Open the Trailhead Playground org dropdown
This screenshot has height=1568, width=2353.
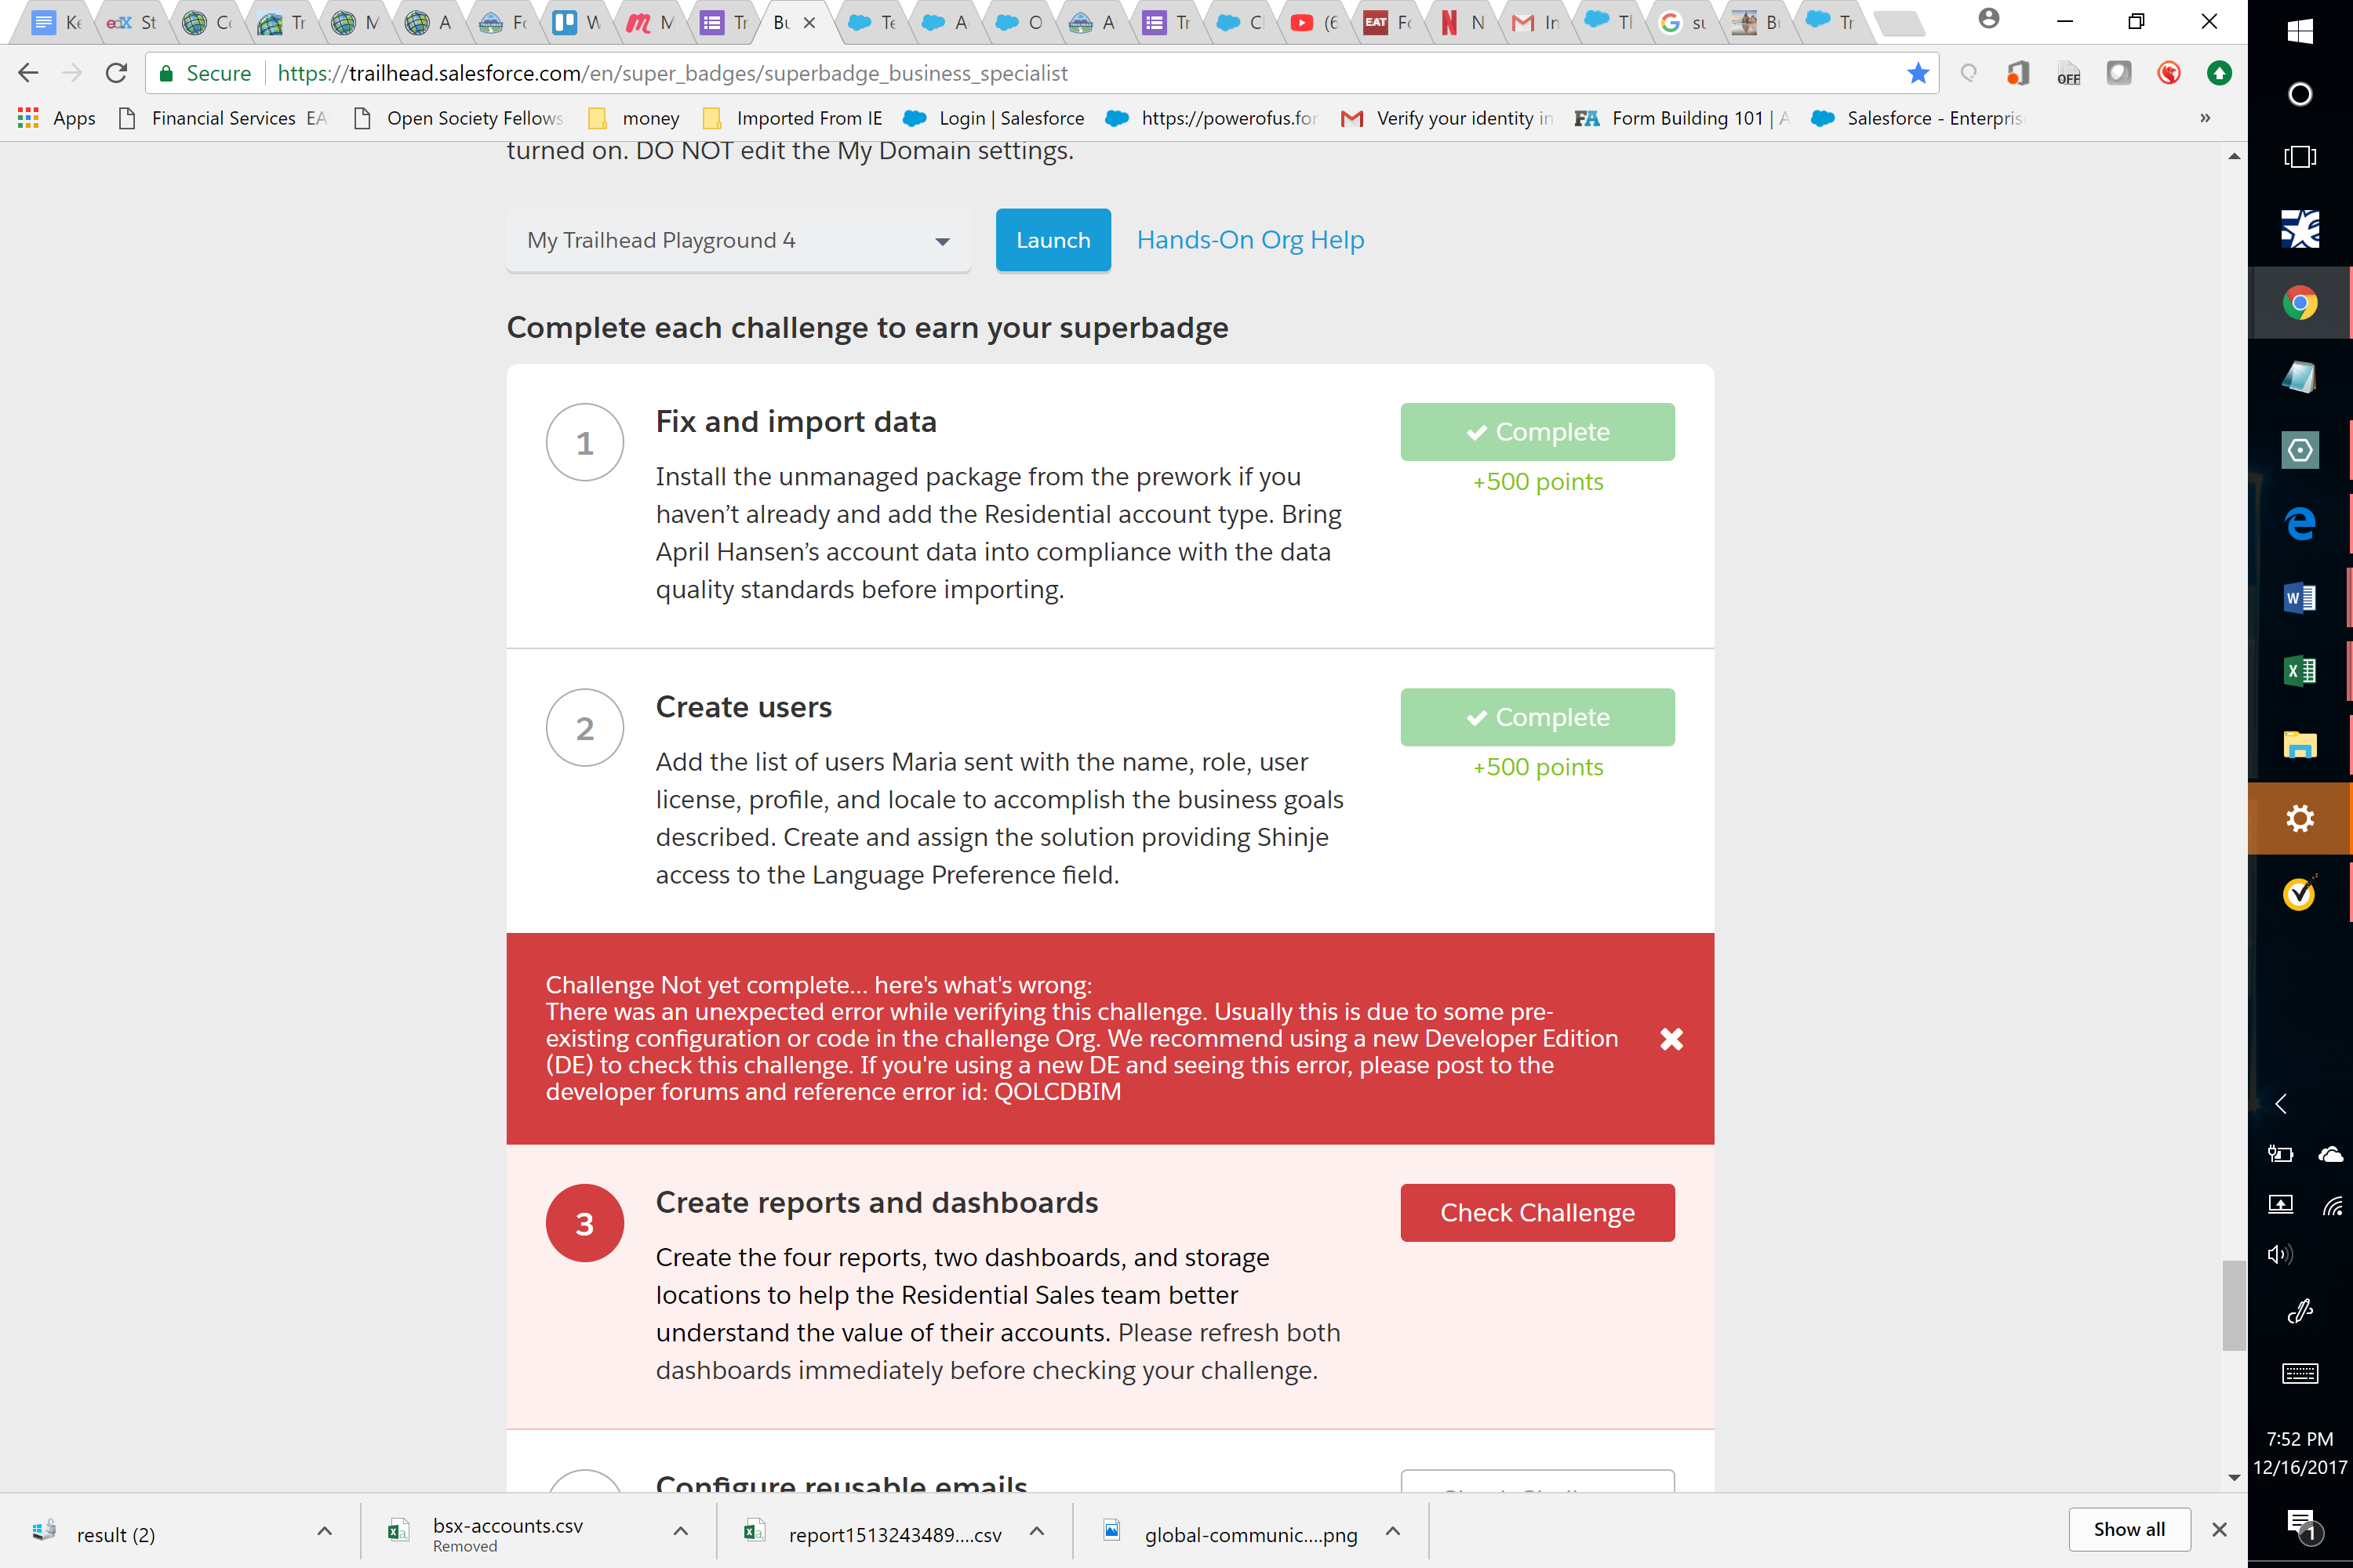coord(738,241)
